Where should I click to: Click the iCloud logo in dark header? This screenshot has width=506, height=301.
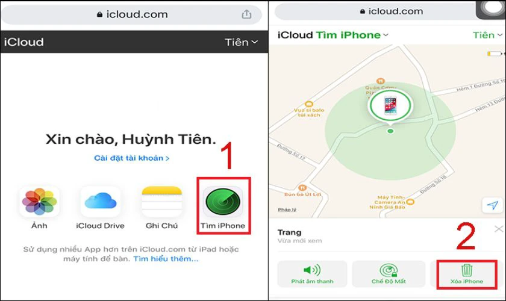click(x=24, y=42)
